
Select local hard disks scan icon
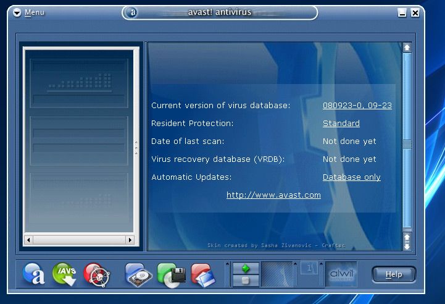(x=138, y=275)
